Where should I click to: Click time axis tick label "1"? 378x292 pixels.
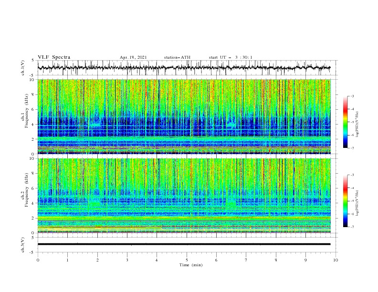tap(67, 260)
